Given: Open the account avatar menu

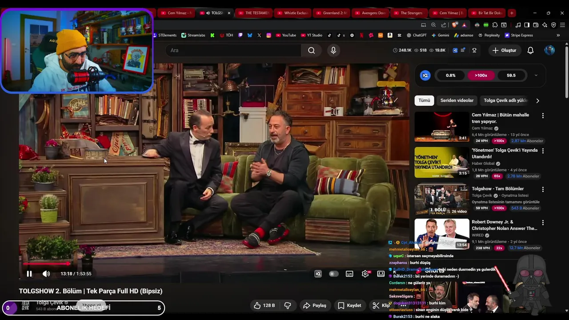Looking at the screenshot, I should 549,50.
